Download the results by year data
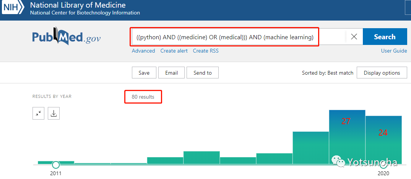This screenshot has width=411, height=179. click(x=54, y=113)
